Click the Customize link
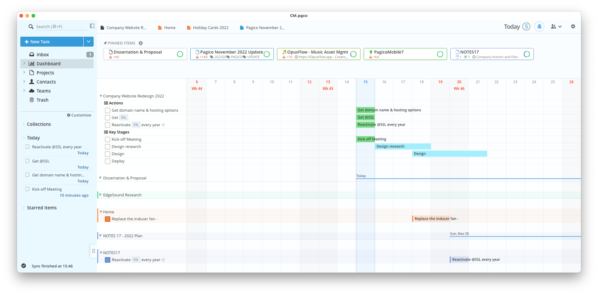Viewport: 598px width, 295px height. tap(79, 115)
